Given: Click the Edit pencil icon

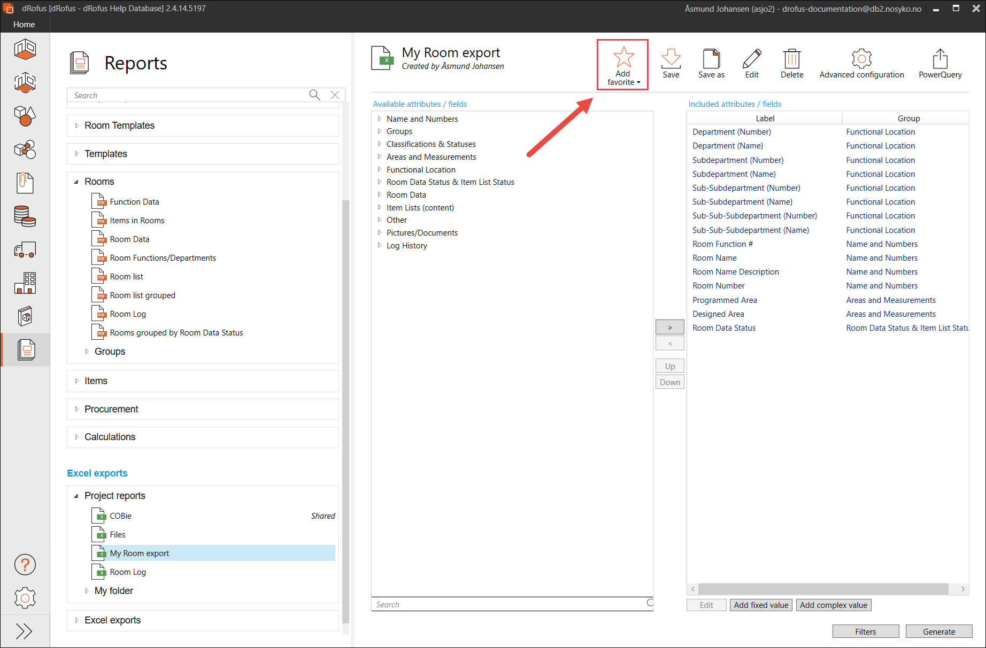Looking at the screenshot, I should tap(752, 59).
